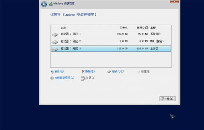This screenshot has height=130, width=204.
Task: Open 加载驱动程序 link
Action: tap(64, 78)
